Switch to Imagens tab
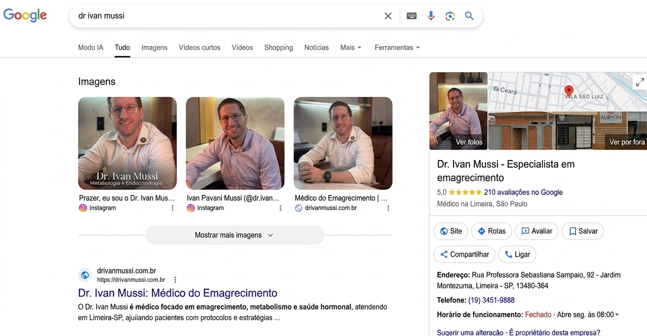 154,47
